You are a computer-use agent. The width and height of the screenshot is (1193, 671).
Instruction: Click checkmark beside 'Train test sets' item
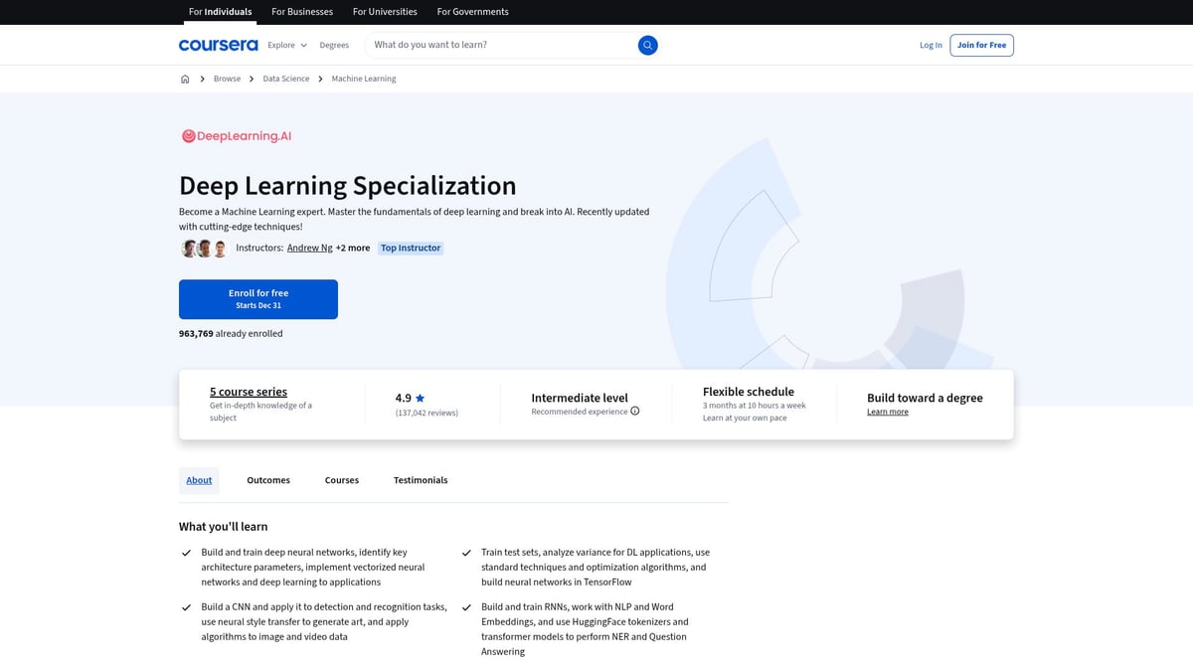point(466,553)
